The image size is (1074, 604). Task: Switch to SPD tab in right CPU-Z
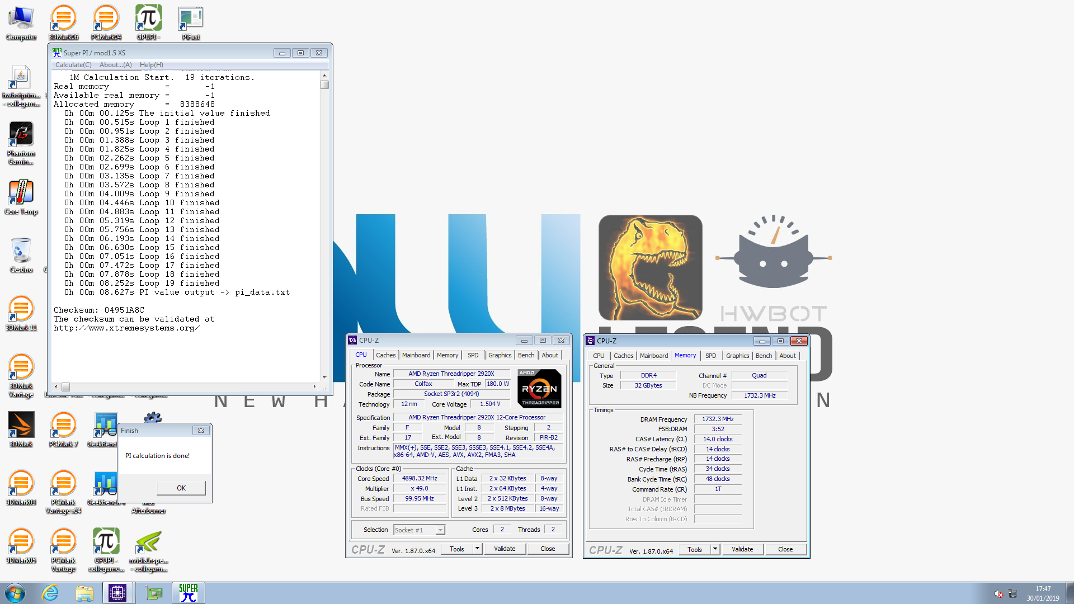pyautogui.click(x=710, y=356)
